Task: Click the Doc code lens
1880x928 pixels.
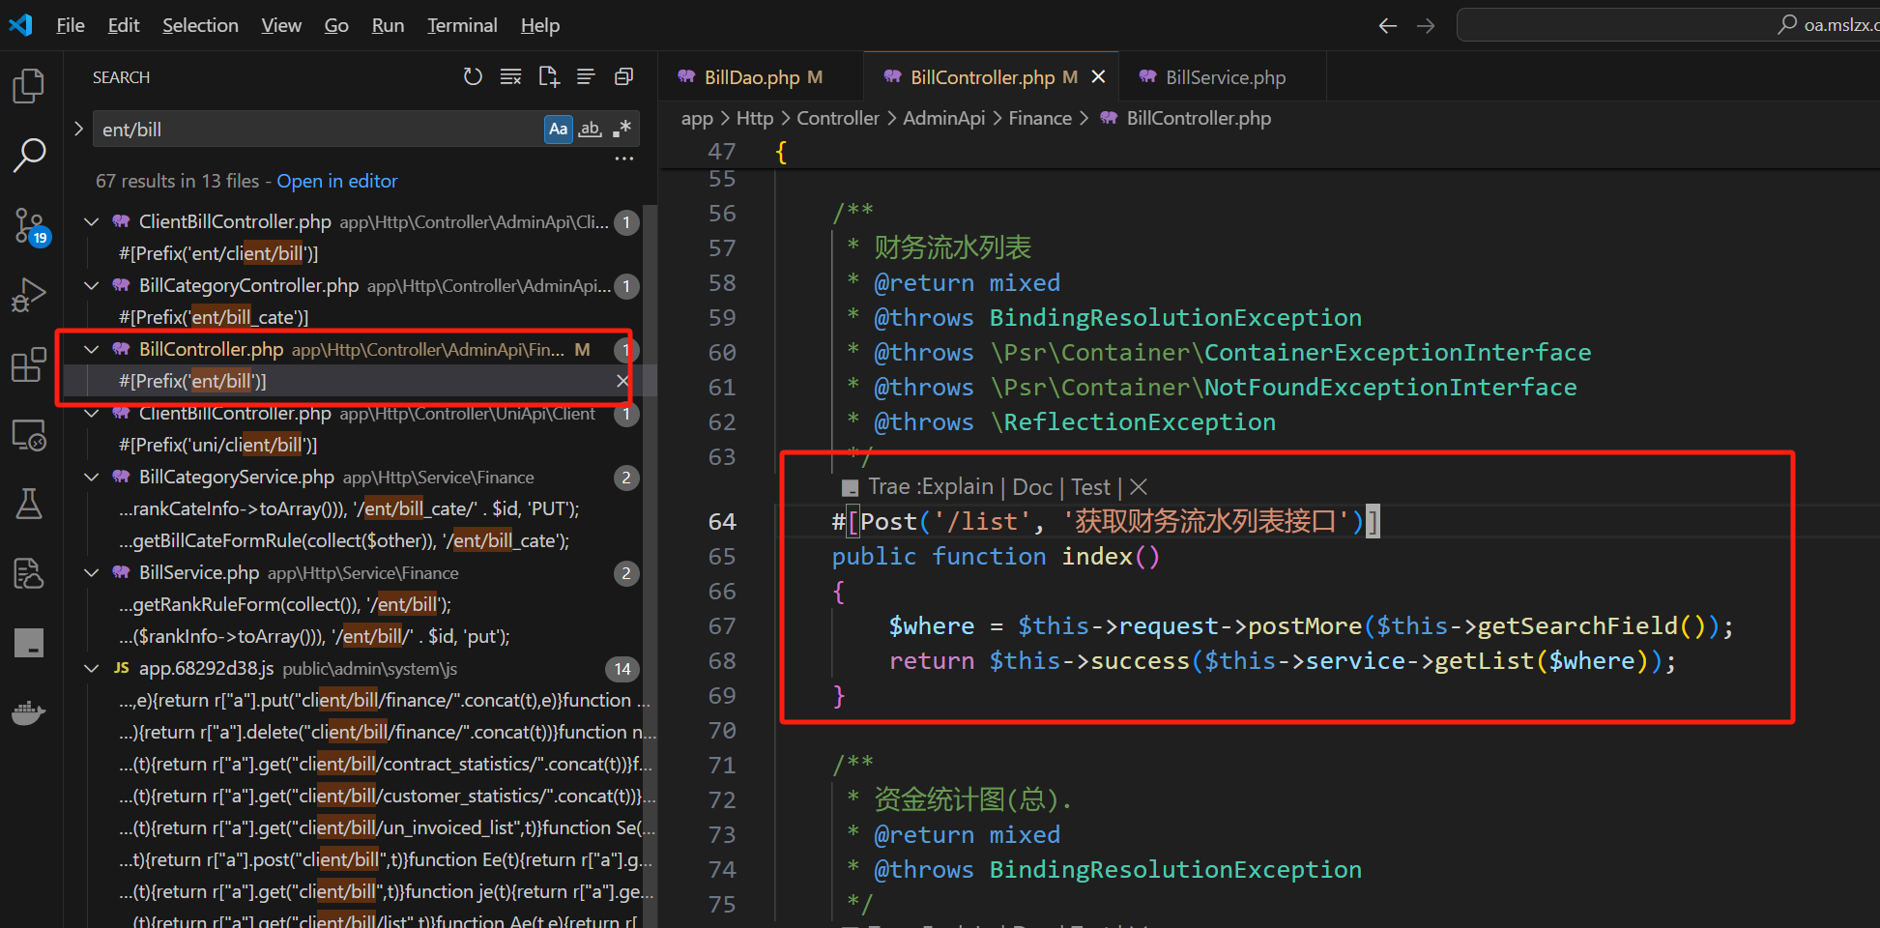Action: click(x=1032, y=487)
